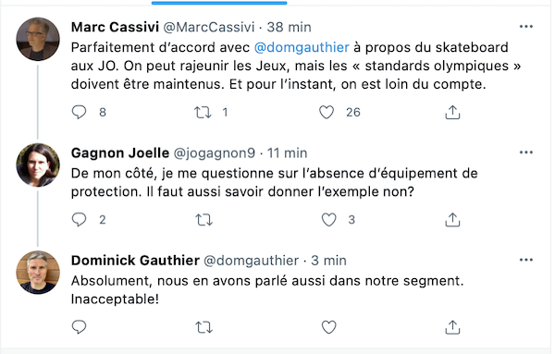Viewport: 555px width, 354px height.
Task: Reply to Gagnon Joelle's tweet
Action: click(x=79, y=220)
